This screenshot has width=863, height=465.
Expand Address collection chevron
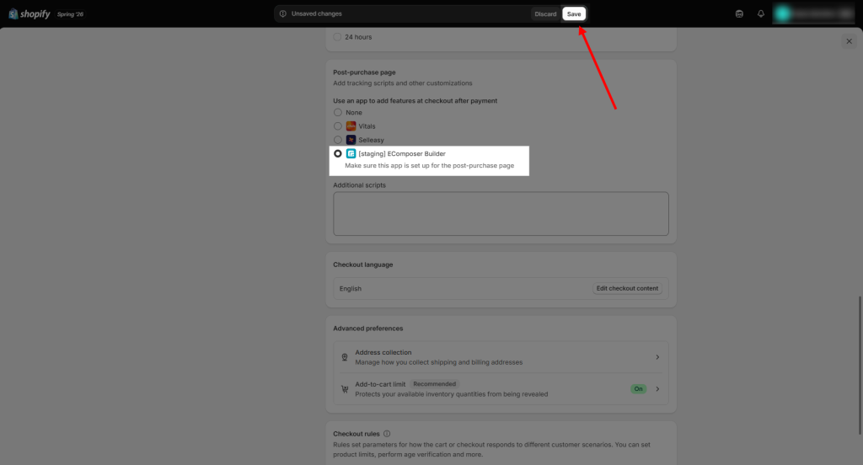(x=657, y=357)
